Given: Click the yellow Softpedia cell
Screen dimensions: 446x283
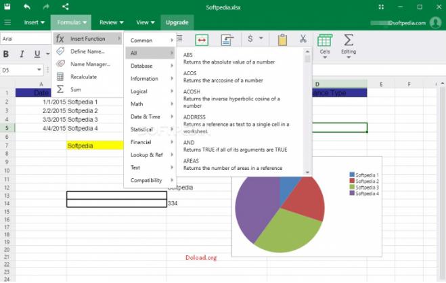Looking at the screenshot, I should click(x=95, y=146).
